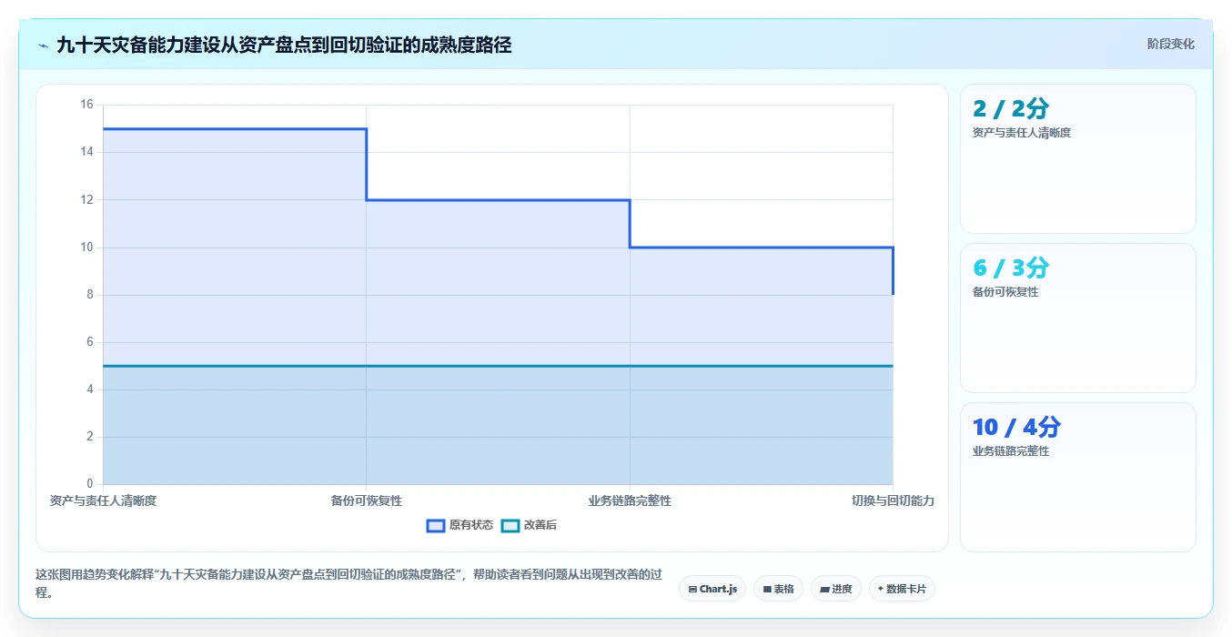Click 备份可恢复性 caption in second card
The height and width of the screenshot is (637, 1232).
click(1005, 291)
